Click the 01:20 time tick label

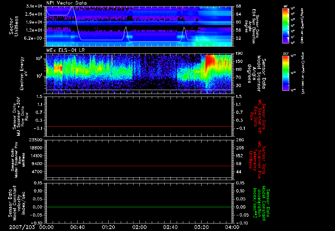(108, 227)
